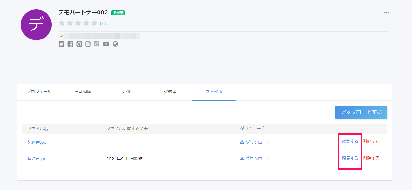
Task: Click the fifth rating star
Action: pos(94,23)
